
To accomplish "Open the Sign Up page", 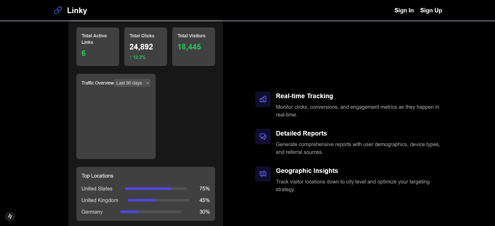I will click(x=431, y=10).
